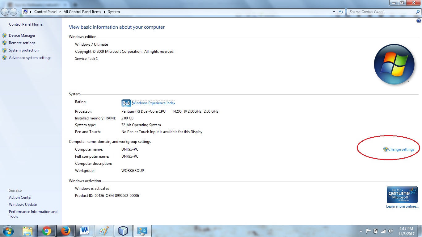This screenshot has width=422, height=237.
Task: Click the Pentium(R) Dual-Core CPU text
Action: click(143, 111)
